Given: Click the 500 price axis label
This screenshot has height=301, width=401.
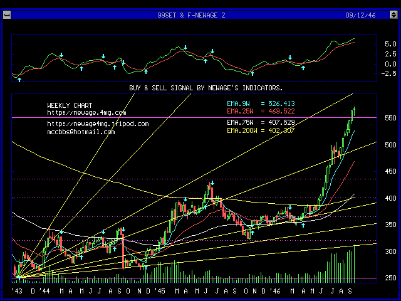Looking at the screenshot, I should 390,145.
